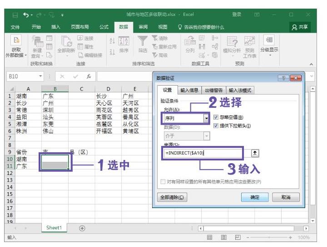This screenshot has width=327, height=247.
Task: Open the 公式 (Formulas) ribbon tab
Action: (x=104, y=27)
